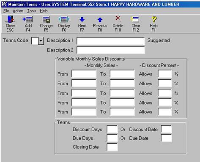Open Help F1 question mark icon
The height and width of the screenshot is (162, 200).
click(154, 19)
